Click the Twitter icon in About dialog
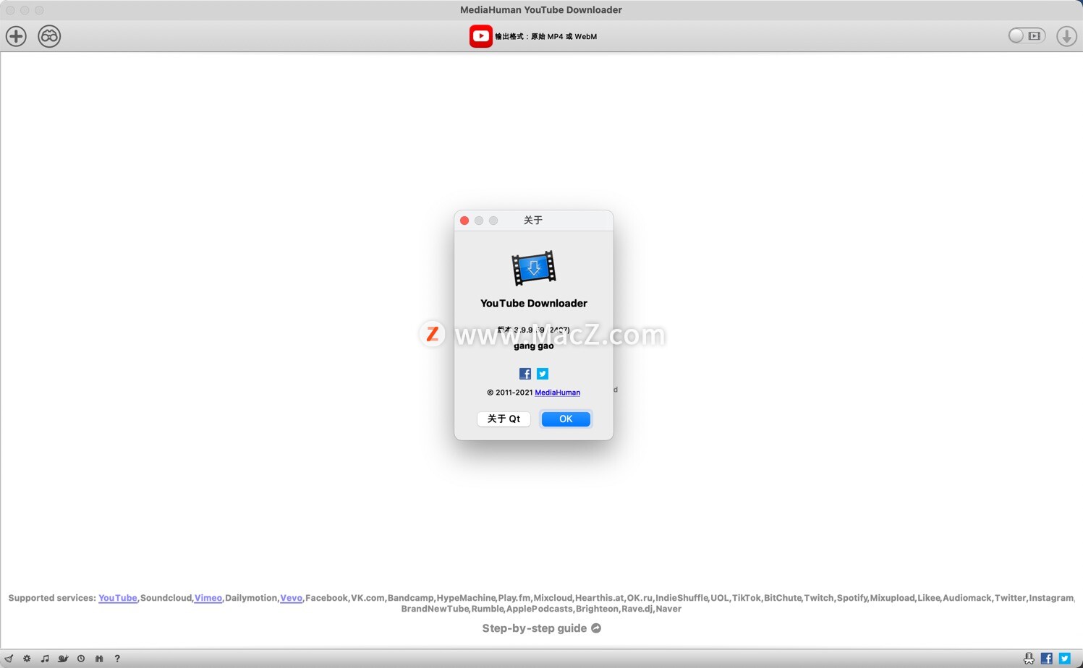The image size is (1083, 668). pyautogui.click(x=543, y=374)
